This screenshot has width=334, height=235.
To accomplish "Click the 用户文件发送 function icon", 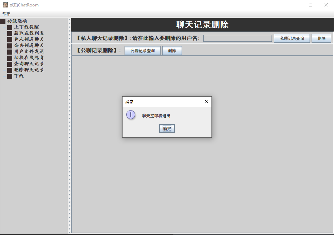I will (x=10, y=52).
